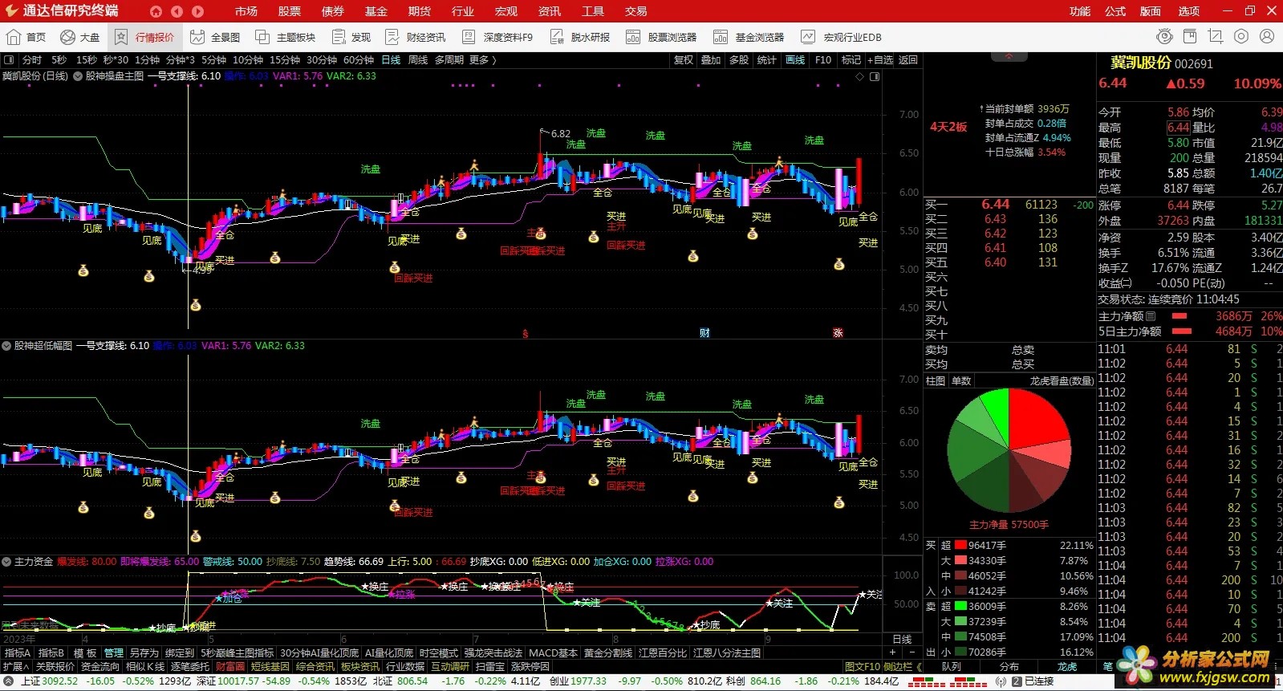The height and width of the screenshot is (691, 1283).
Task: Click the round arrow icon at status bar left
Action: click(9, 681)
